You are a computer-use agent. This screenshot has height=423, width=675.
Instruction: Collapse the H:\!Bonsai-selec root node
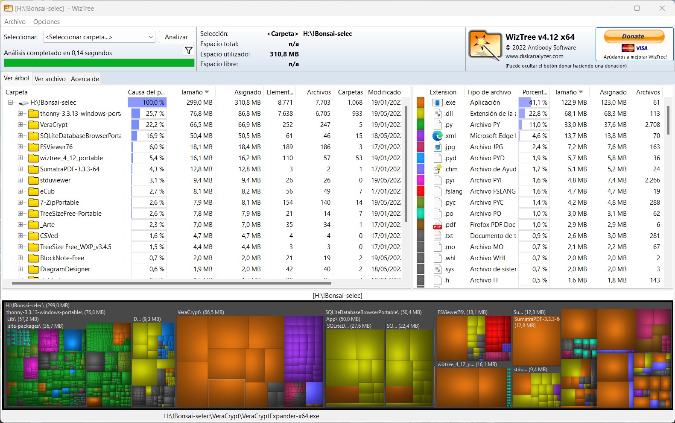click(10, 103)
